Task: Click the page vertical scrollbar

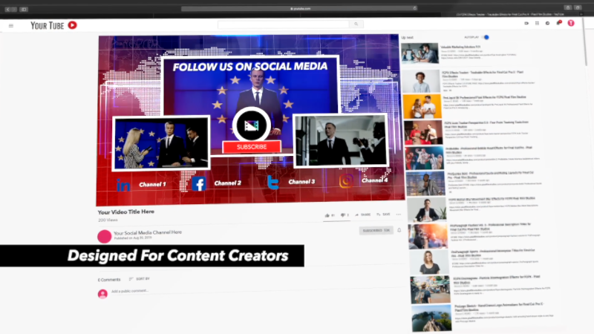Action: point(585,42)
